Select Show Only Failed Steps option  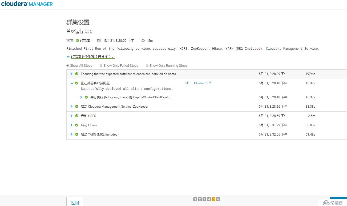(101, 65)
